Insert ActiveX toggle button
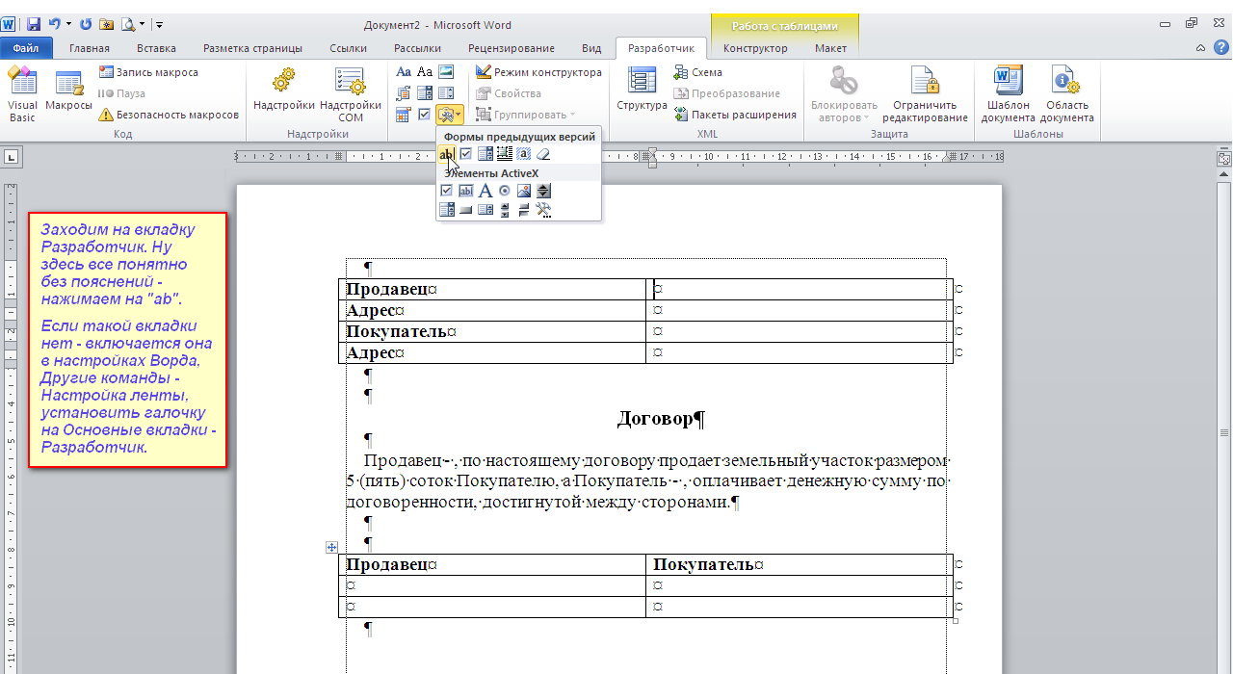 coord(523,210)
